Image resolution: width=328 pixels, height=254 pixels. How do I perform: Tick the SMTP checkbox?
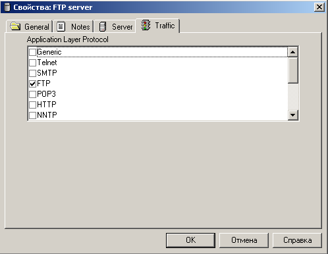point(32,73)
